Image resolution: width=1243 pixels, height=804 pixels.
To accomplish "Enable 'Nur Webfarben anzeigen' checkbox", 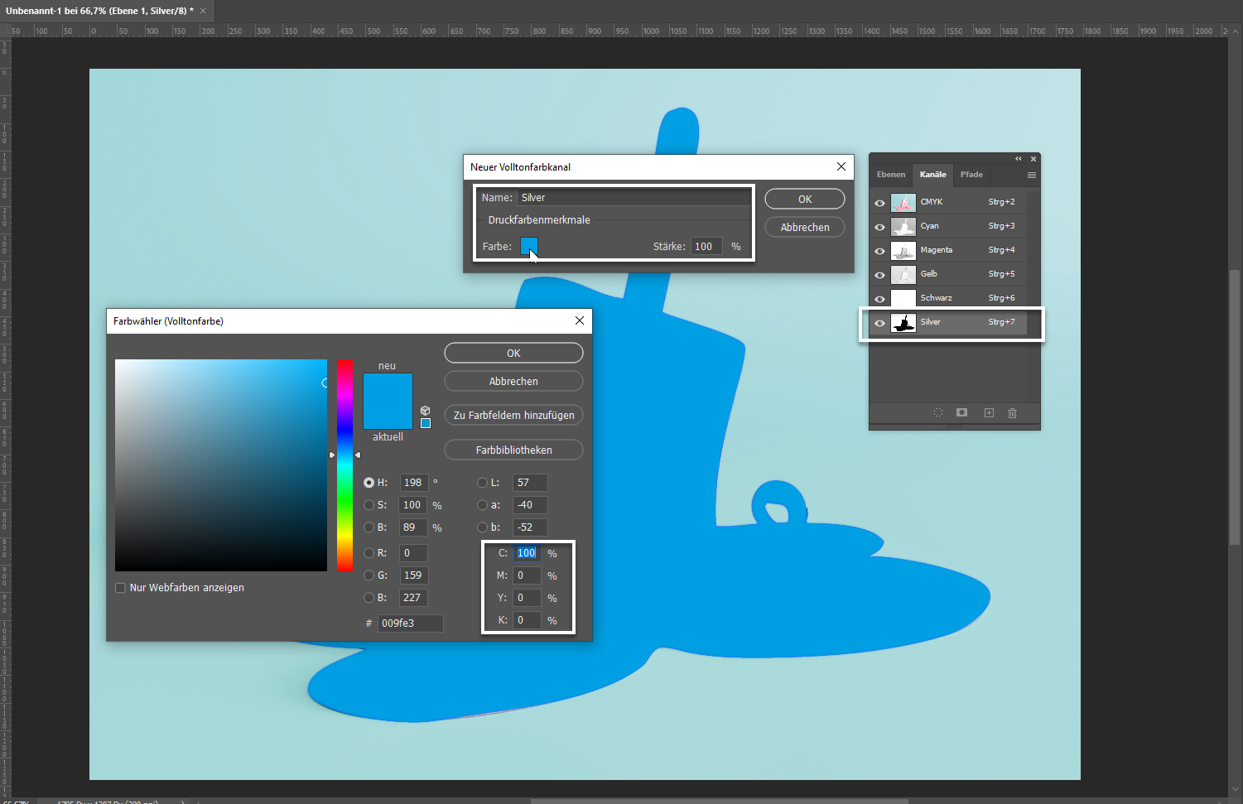I will tap(120, 588).
